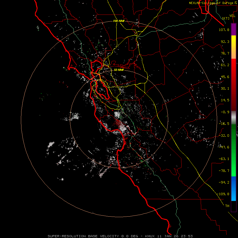Viewport: 238px width, 238px height.
Task: Click the 107.8 velocity scale value
Action: (x=224, y=30)
